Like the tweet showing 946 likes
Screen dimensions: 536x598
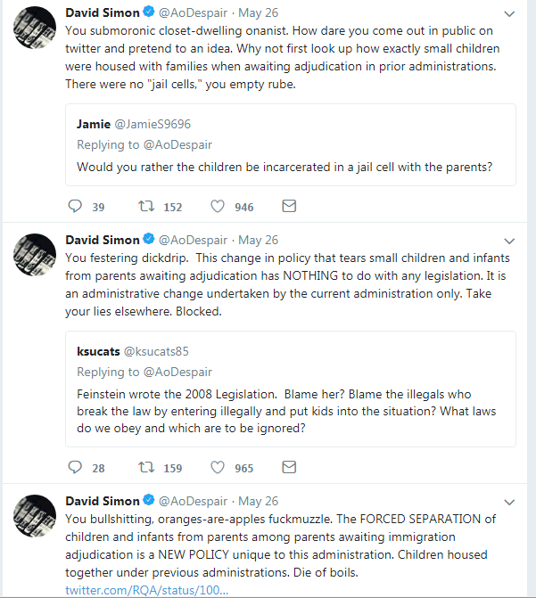pos(218,207)
